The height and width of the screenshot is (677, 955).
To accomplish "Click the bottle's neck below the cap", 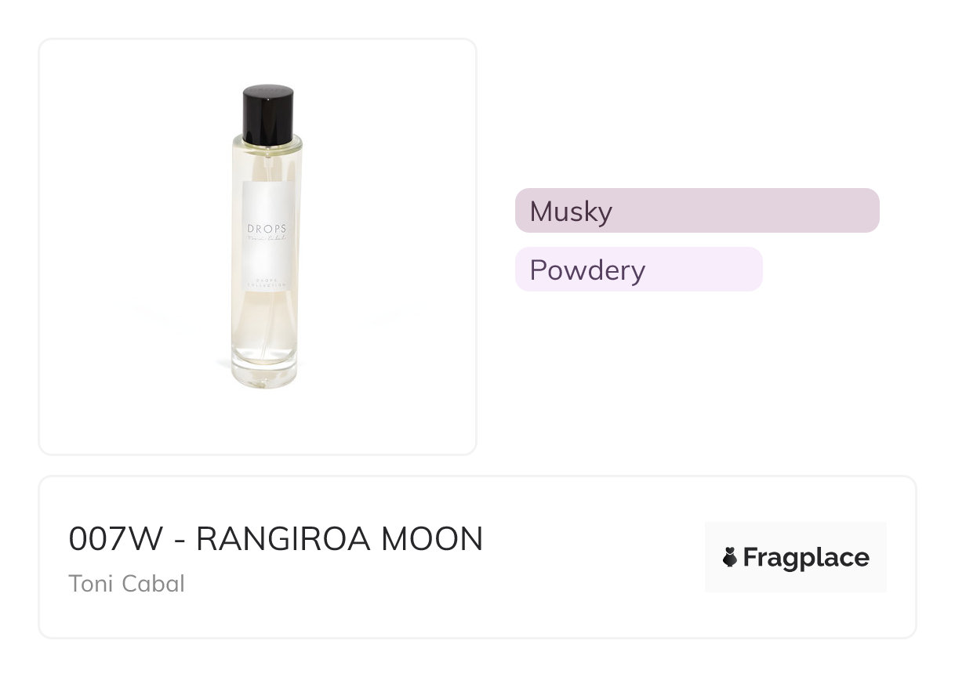I will pos(267,144).
